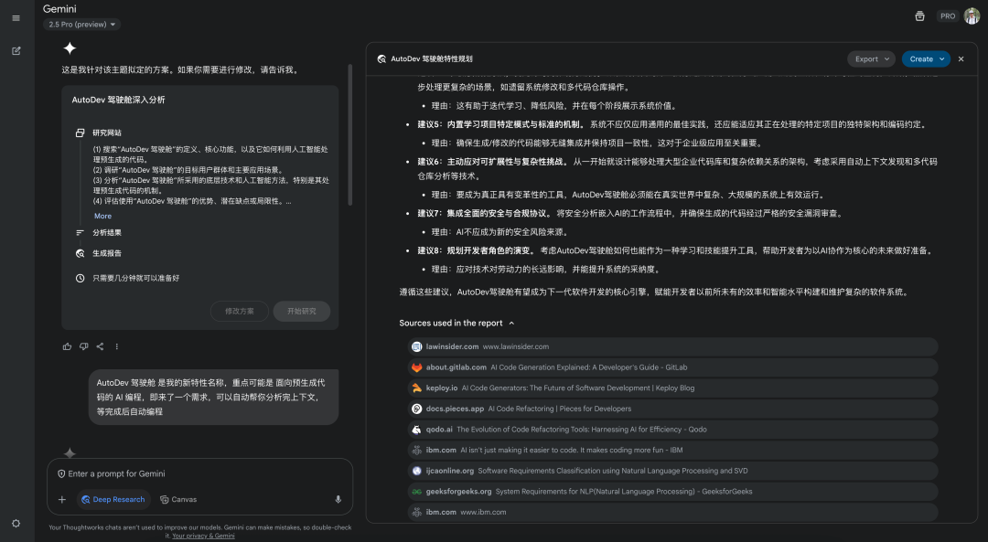Viewport: 988px width, 542px height.
Task: Give the research plan a thumbs up
Action: (x=67, y=346)
